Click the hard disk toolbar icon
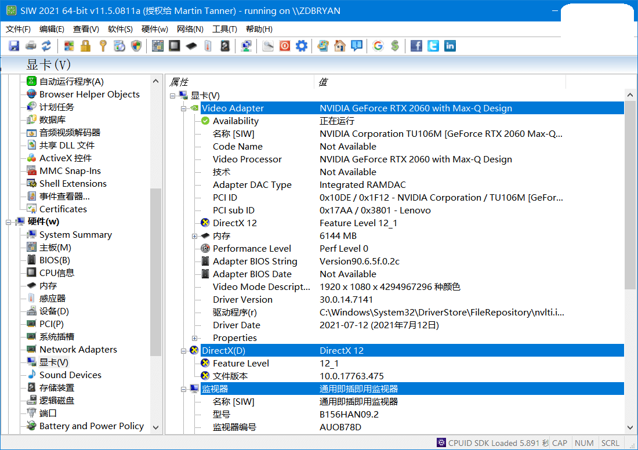 pyautogui.click(x=225, y=46)
